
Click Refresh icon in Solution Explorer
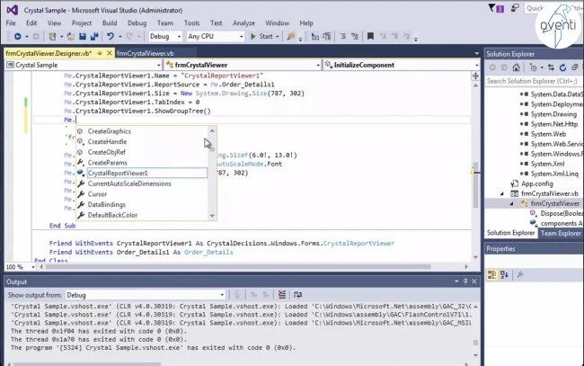pyautogui.click(x=562, y=67)
